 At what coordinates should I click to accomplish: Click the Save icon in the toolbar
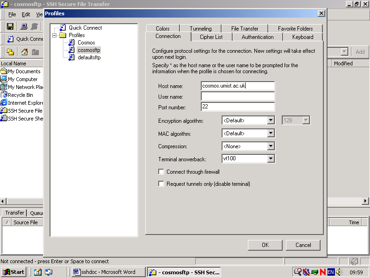pos(10,27)
